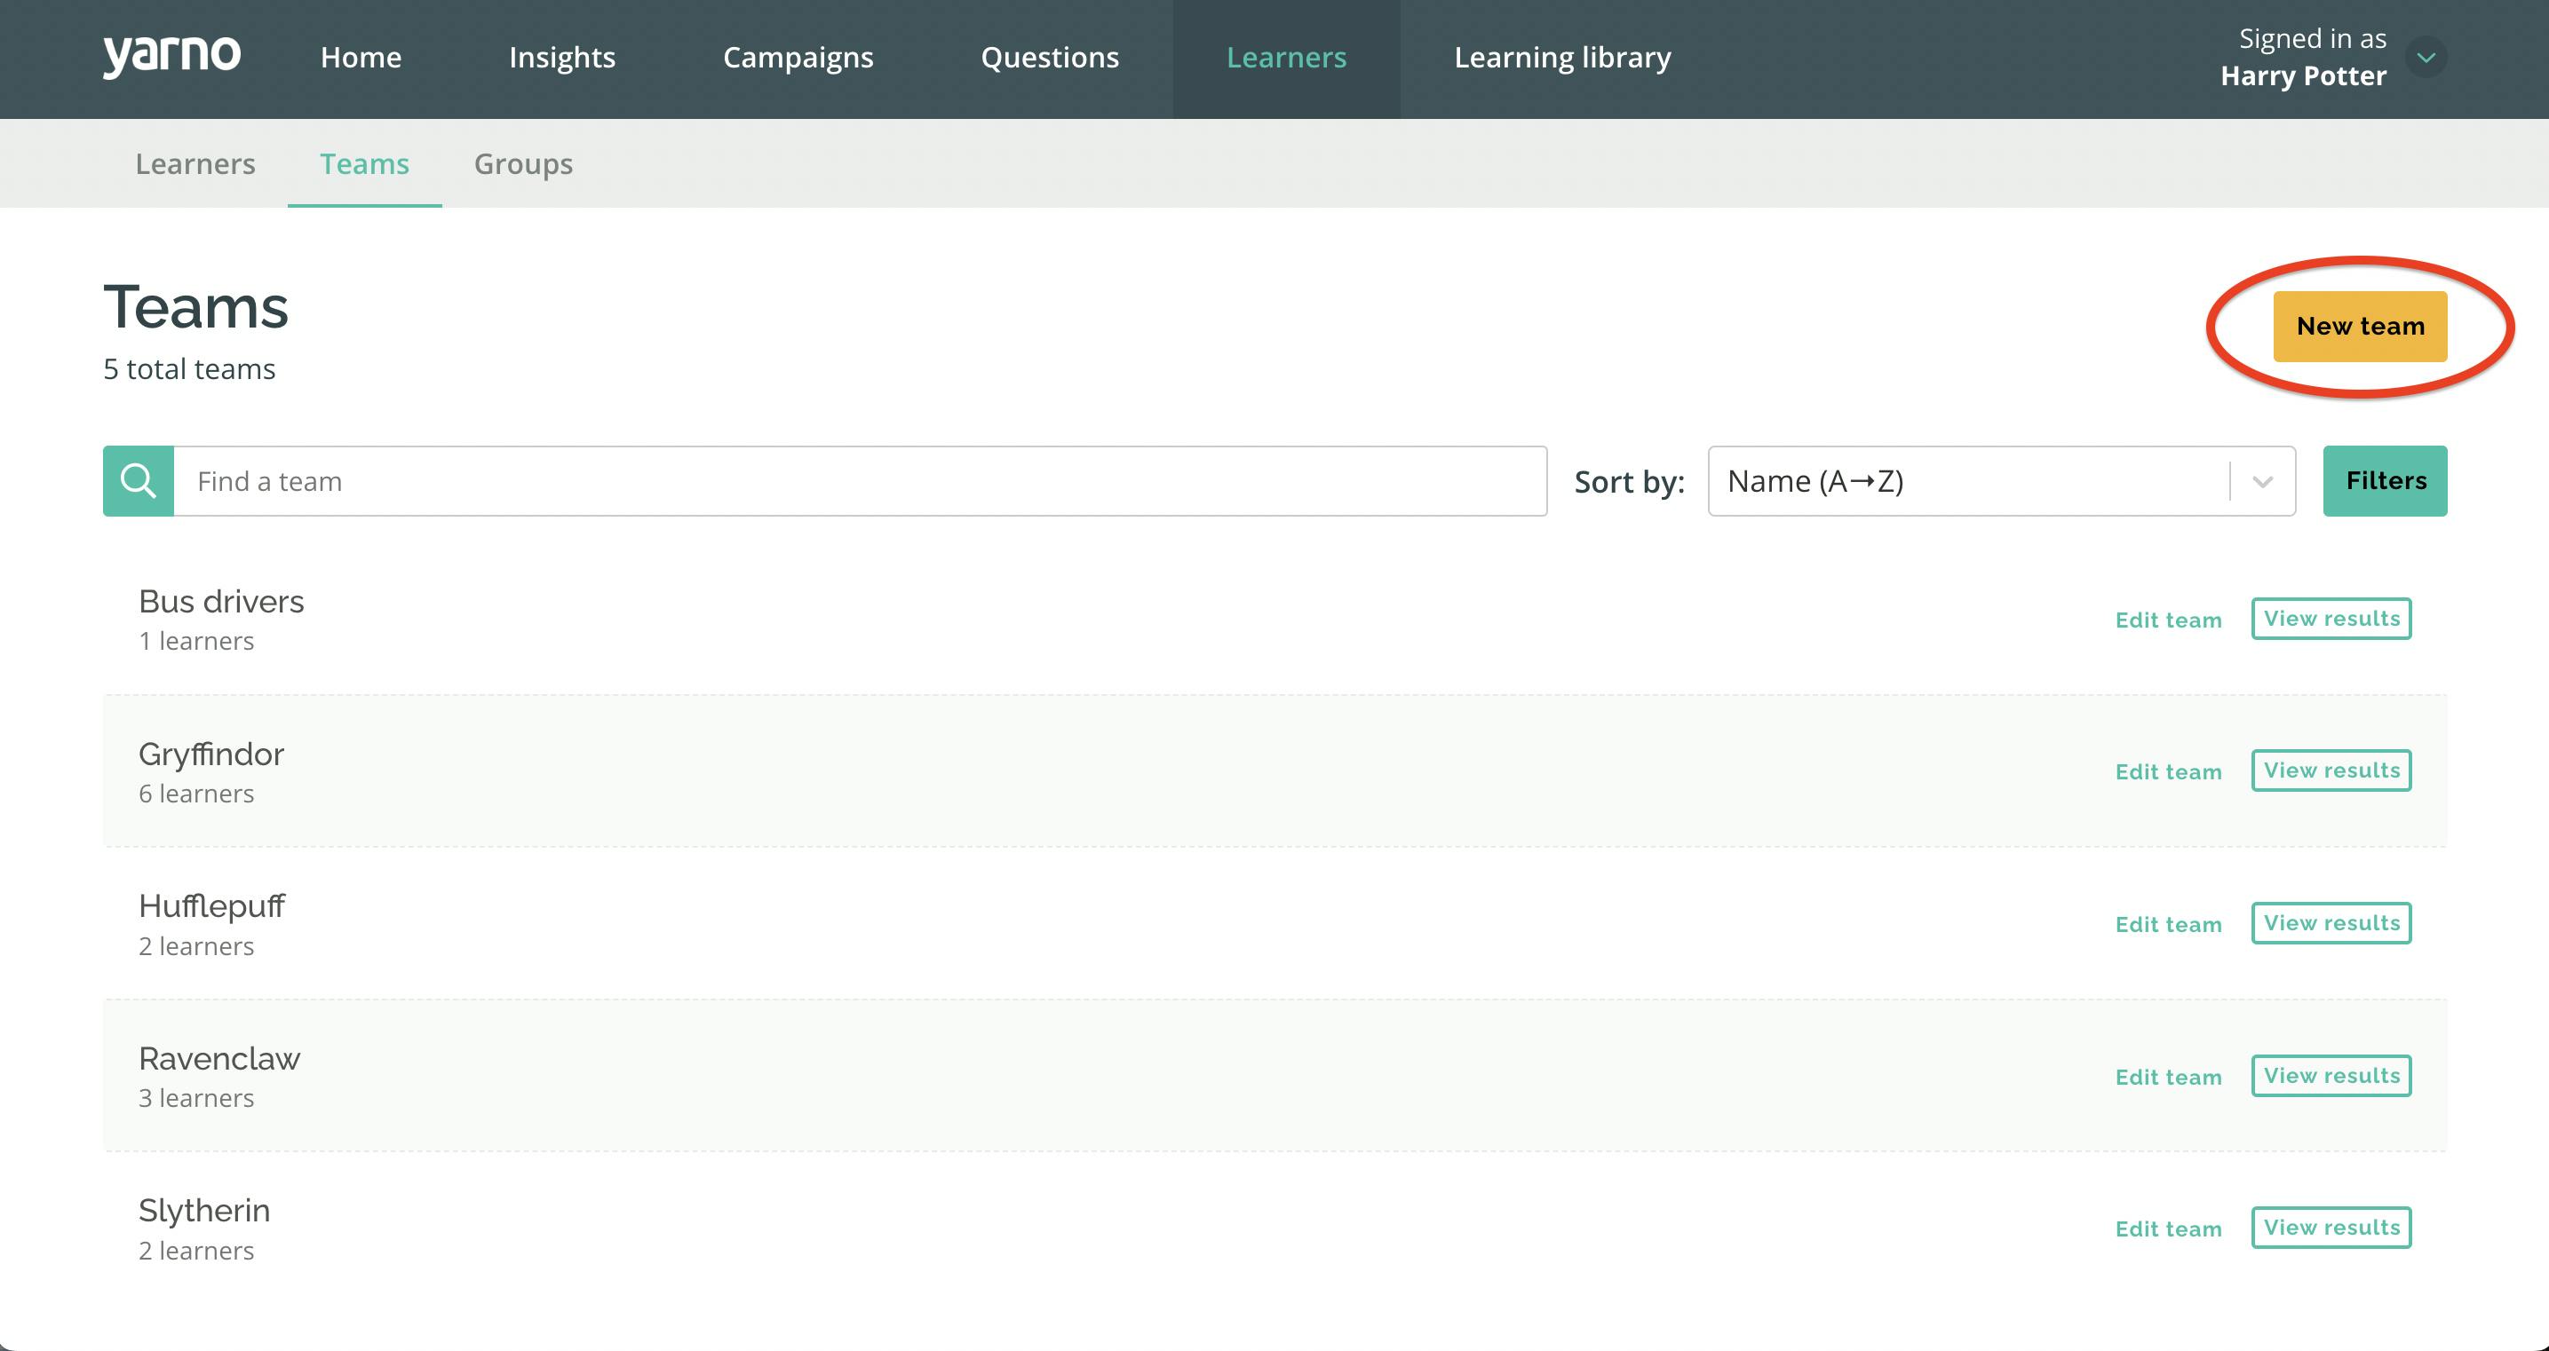This screenshot has width=2549, height=1351.
Task: Click the '5 total teams' count
Action: click(x=189, y=369)
